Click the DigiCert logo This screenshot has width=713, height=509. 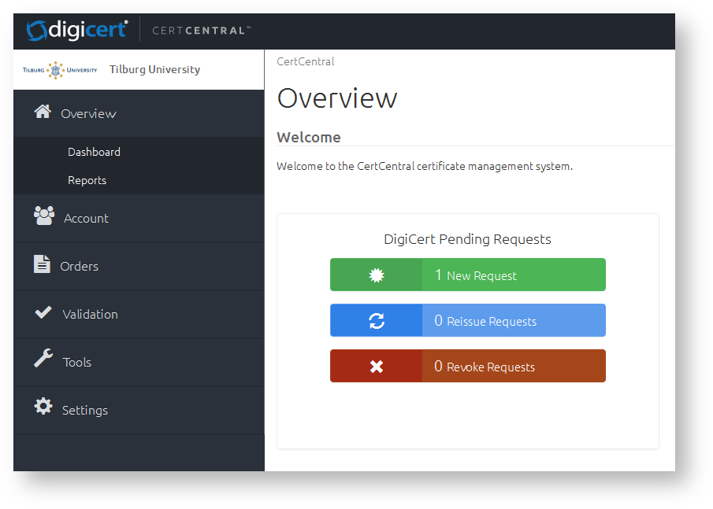click(x=77, y=31)
